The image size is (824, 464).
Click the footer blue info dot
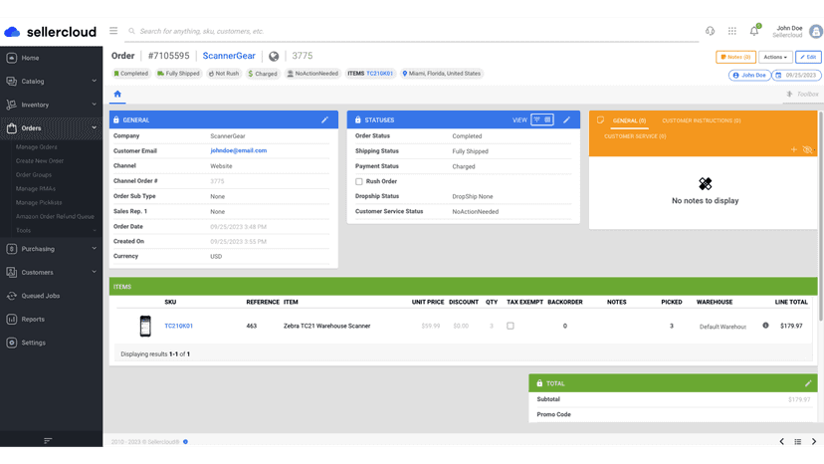click(x=185, y=442)
